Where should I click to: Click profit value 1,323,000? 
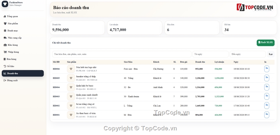(x=219, y=96)
